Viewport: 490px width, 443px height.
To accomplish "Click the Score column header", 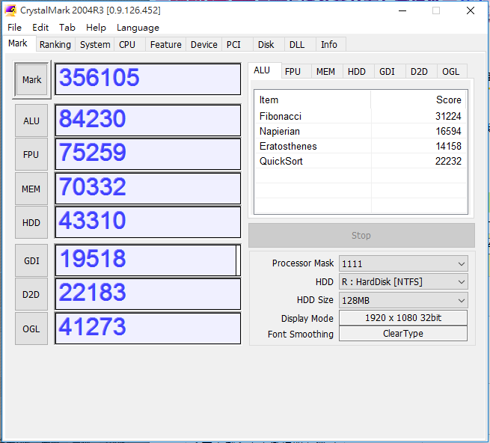I will pos(418,100).
